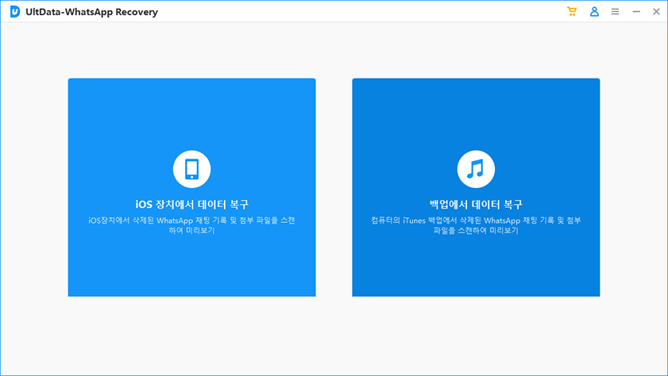Open the shopping cart purchase icon
This screenshot has width=668, height=376.
[572, 11]
